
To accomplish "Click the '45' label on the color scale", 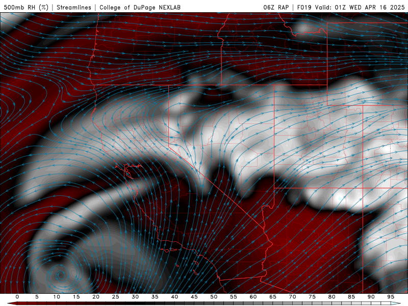I will tap(194, 297).
